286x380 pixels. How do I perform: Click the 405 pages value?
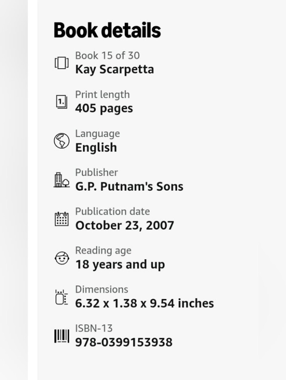pyautogui.click(x=104, y=109)
